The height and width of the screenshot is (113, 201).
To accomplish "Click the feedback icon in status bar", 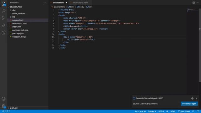I will click(193, 111).
